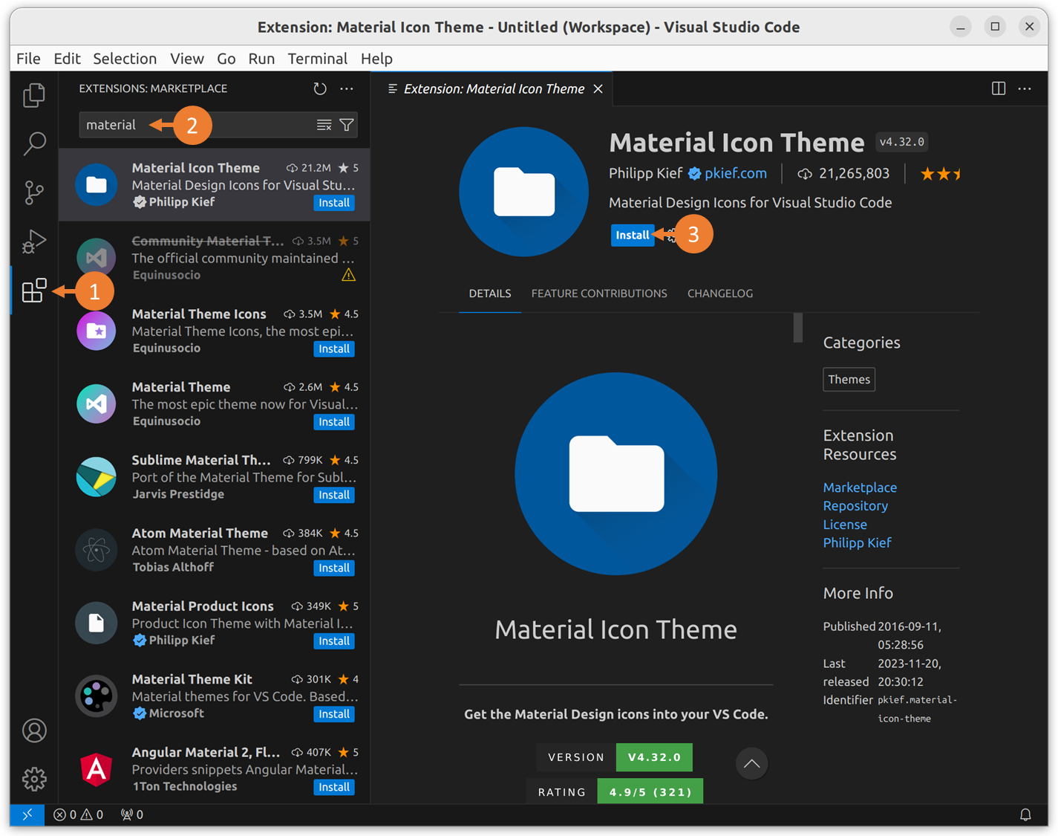Click the large Material Icon Theme readme image
The image size is (1058, 836).
coord(616,473)
